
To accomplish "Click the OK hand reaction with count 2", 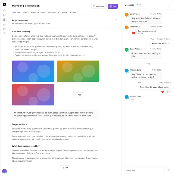I will (x=168, y=92).
